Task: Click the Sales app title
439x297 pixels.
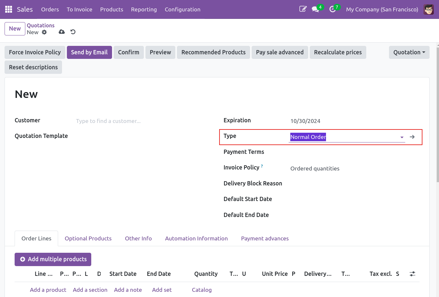Action: click(x=25, y=9)
